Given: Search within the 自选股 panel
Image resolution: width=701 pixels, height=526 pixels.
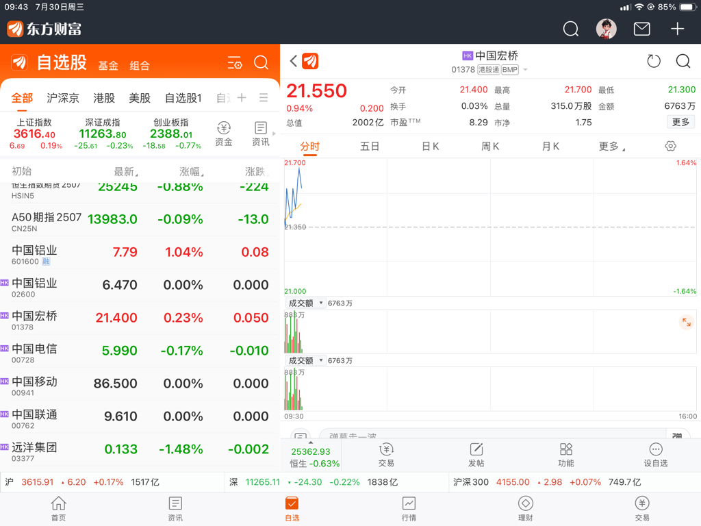Looking at the screenshot, I should pos(261,62).
